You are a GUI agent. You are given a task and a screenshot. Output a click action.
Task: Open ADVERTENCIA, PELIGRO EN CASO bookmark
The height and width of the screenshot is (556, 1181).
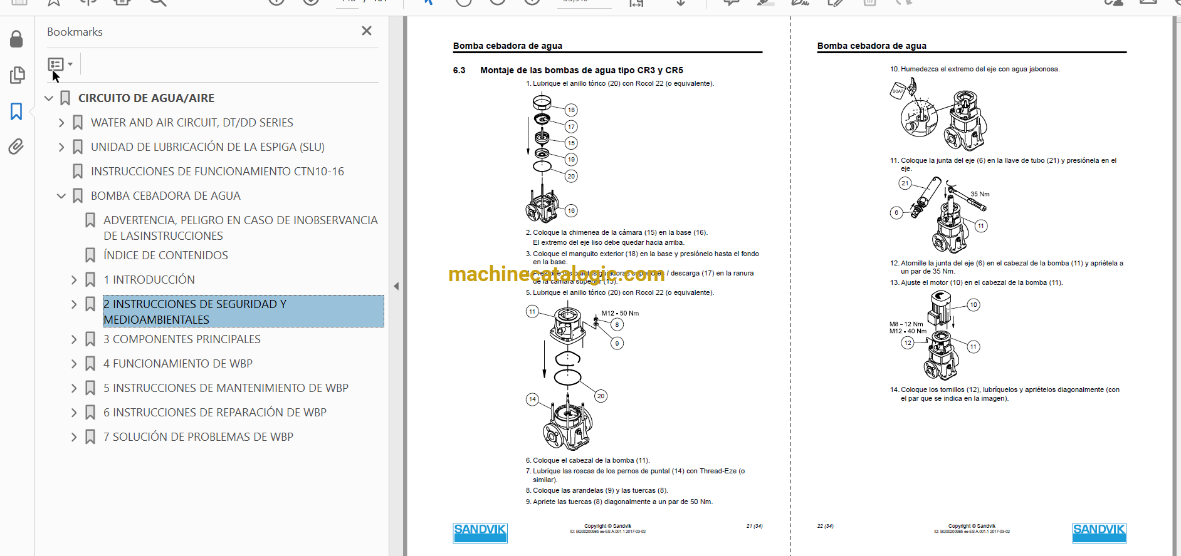[241, 228]
